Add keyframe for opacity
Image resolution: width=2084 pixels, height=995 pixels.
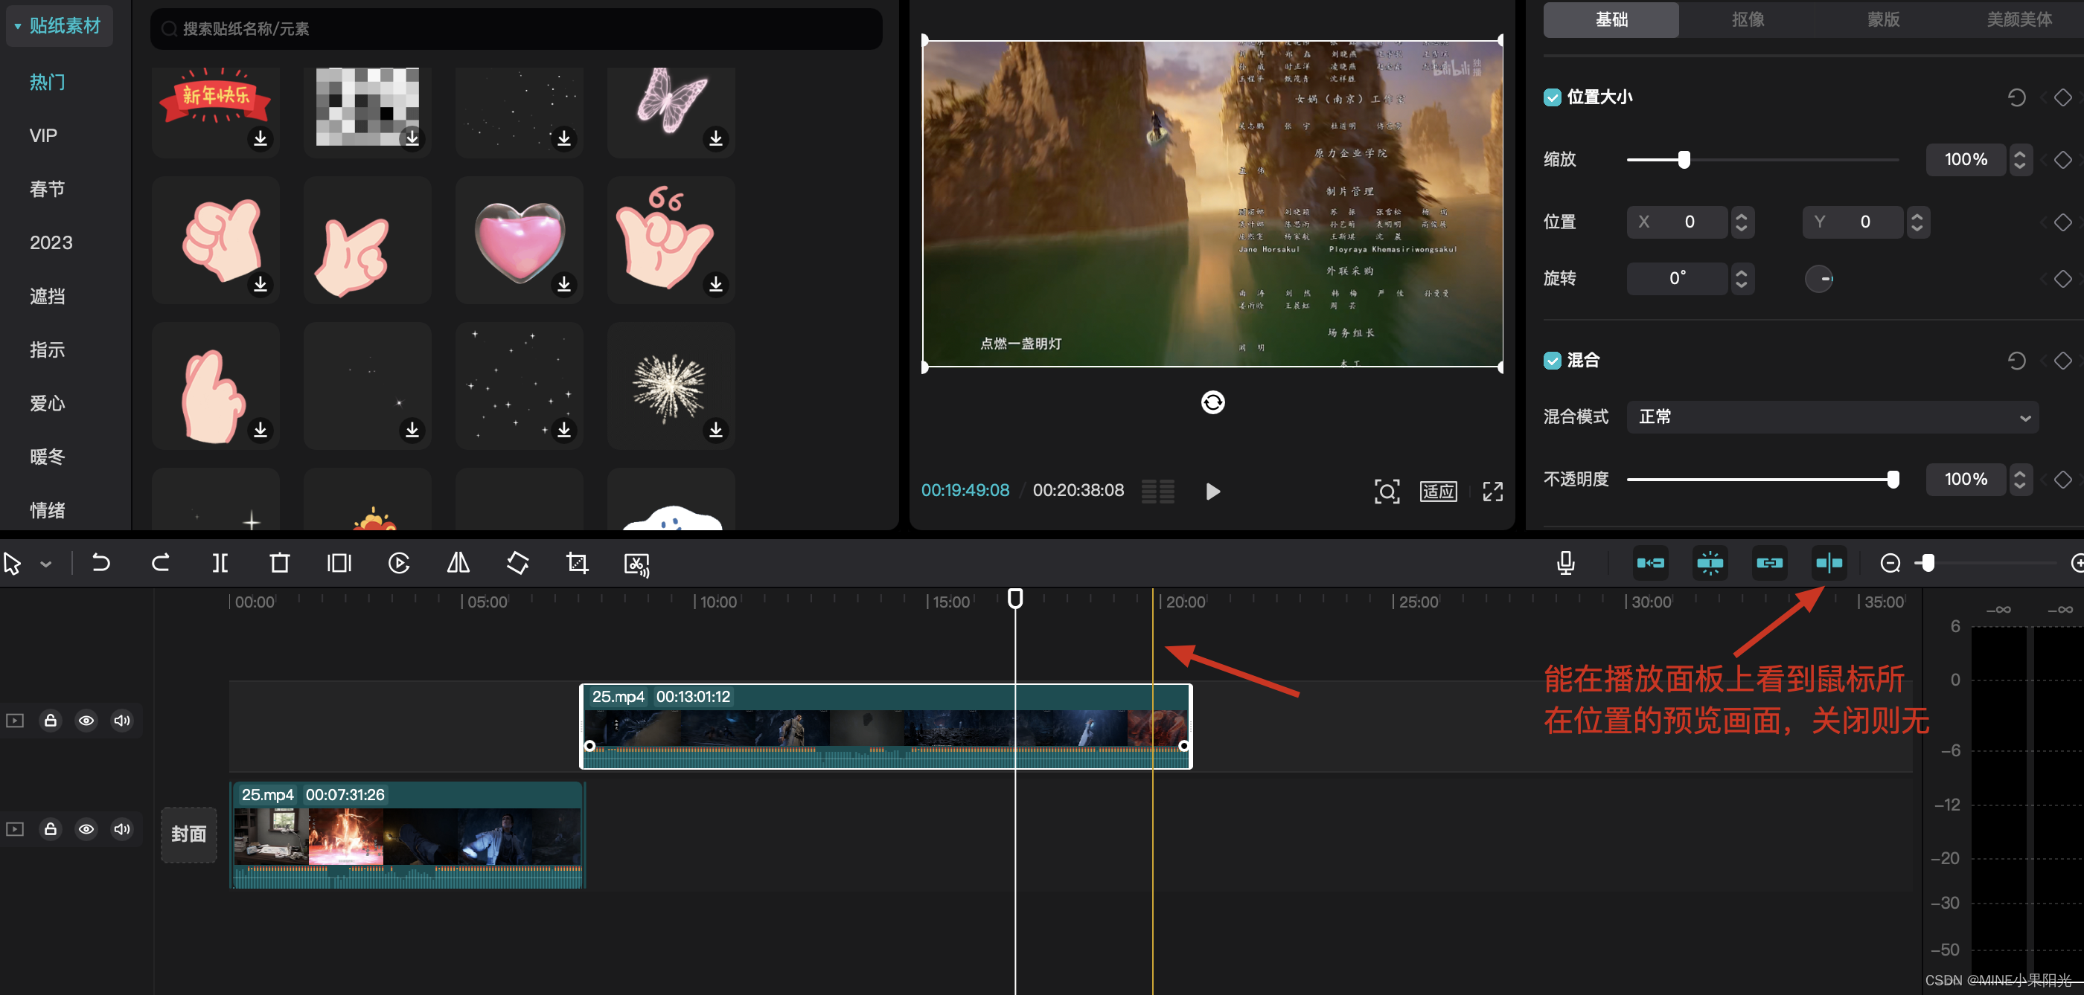tap(2062, 480)
